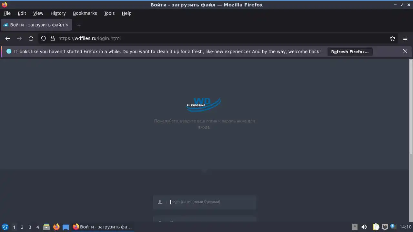The image size is (413, 232).
Task: Open the network connection tray icon
Action: tap(385, 227)
